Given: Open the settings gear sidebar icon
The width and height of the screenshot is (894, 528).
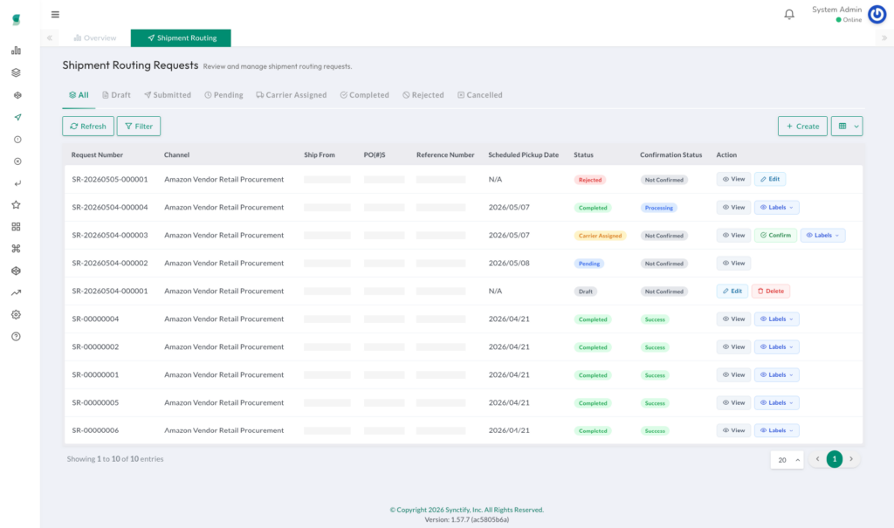Looking at the screenshot, I should tap(16, 315).
